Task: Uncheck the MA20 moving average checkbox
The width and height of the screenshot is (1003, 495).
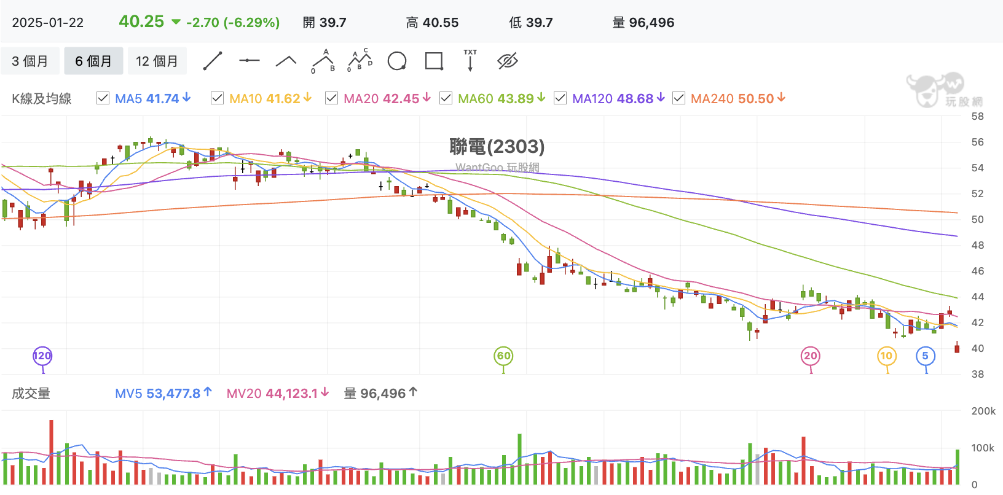Action: coord(332,98)
